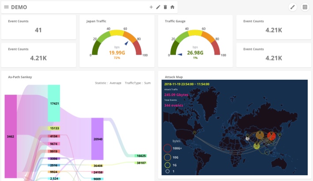This screenshot has height=181, width=313.
Task: Open the hamburger menu beside DEMO
Action: tap(6, 7)
